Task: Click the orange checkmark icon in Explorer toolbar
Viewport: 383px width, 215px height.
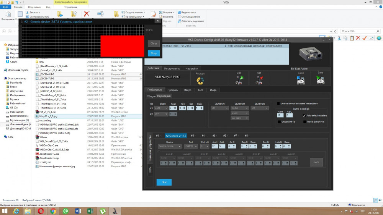Action: 365,38
